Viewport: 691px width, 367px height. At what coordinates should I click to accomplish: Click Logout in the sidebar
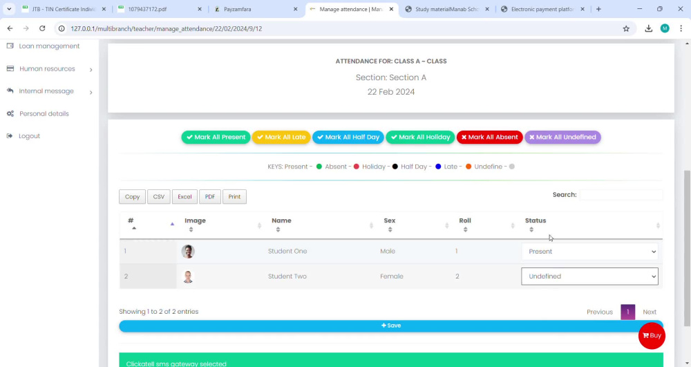tap(29, 136)
